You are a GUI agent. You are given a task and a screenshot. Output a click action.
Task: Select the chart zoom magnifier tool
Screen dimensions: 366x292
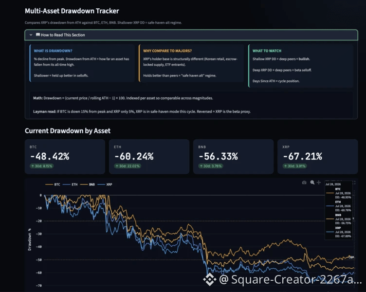click(x=312, y=182)
